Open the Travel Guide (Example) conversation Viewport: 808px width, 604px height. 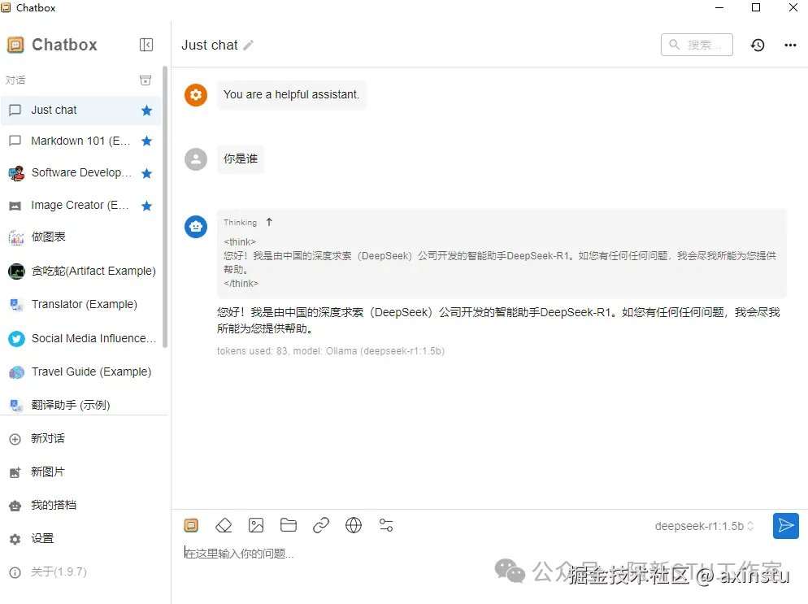[x=81, y=372]
